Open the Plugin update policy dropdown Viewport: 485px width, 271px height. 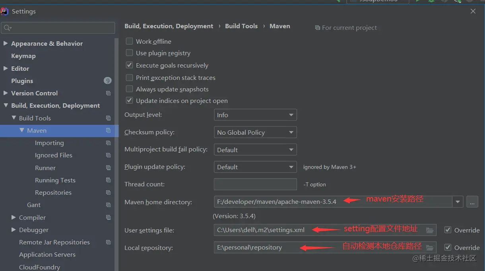[x=255, y=167]
